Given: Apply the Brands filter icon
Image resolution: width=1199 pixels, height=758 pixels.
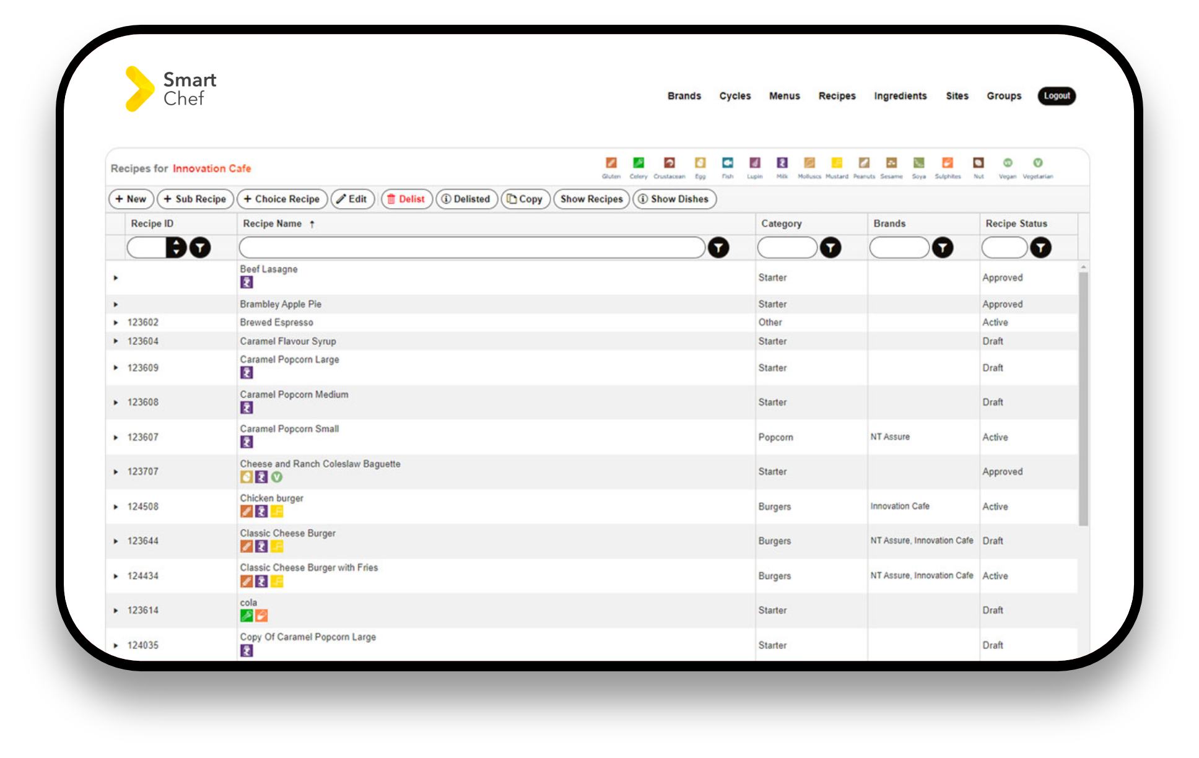Looking at the screenshot, I should coord(942,248).
